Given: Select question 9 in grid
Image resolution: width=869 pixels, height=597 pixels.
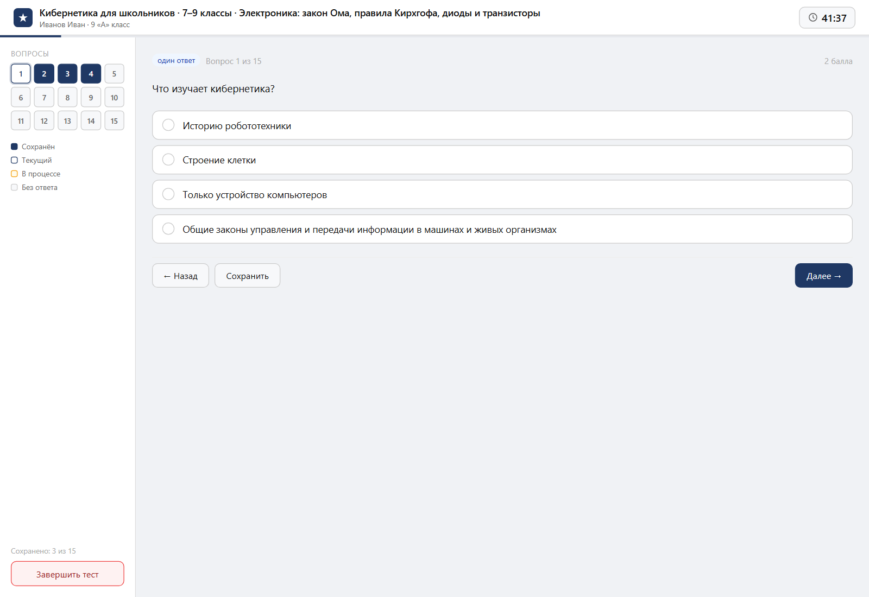Looking at the screenshot, I should [x=91, y=98].
